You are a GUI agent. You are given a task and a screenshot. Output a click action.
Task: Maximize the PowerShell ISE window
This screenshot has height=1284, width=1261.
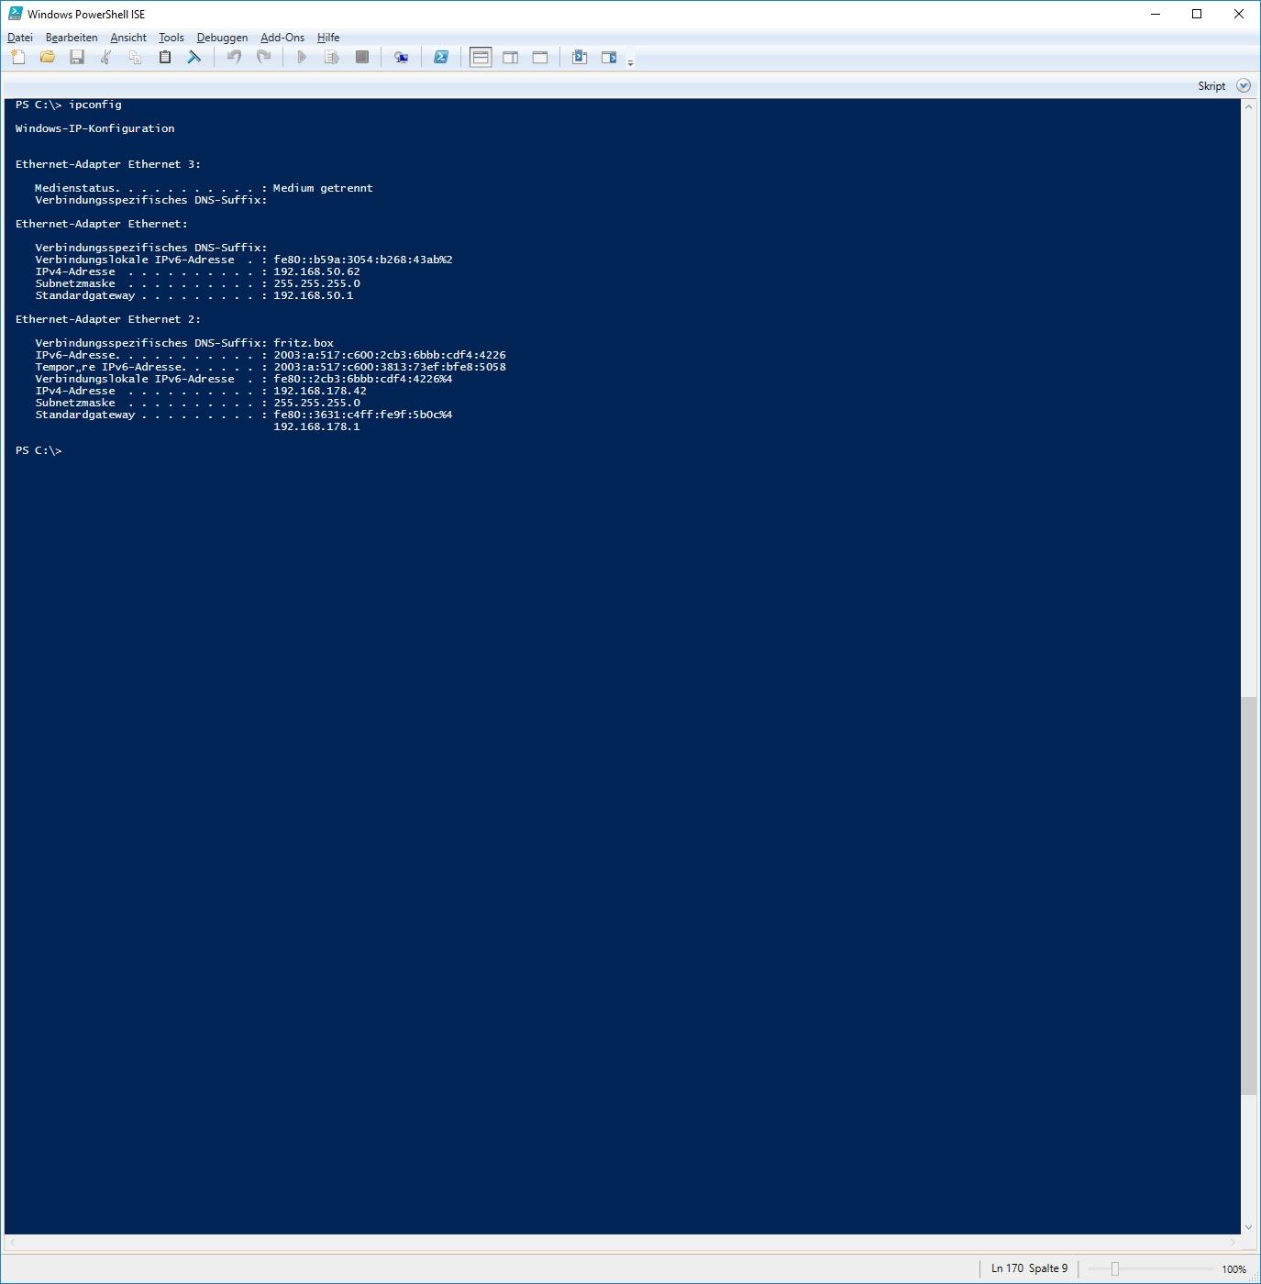tap(1197, 14)
